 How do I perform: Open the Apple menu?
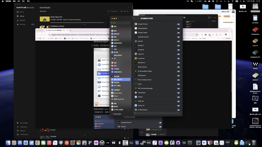pyautogui.click(x=3, y=1)
